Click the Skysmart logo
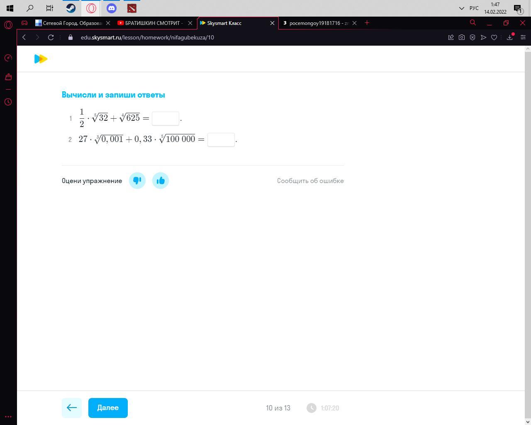This screenshot has width=531, height=425. [41, 59]
